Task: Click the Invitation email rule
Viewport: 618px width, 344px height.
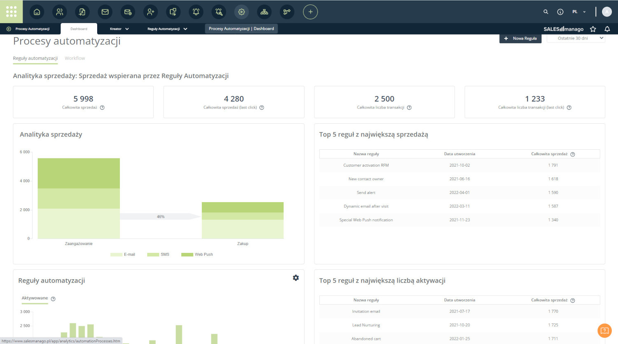Action: (366, 311)
